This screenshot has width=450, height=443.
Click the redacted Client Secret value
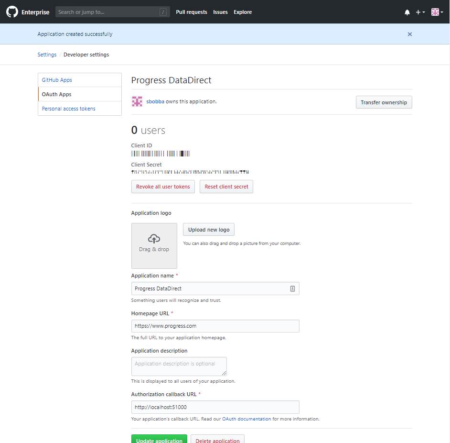tap(190, 172)
